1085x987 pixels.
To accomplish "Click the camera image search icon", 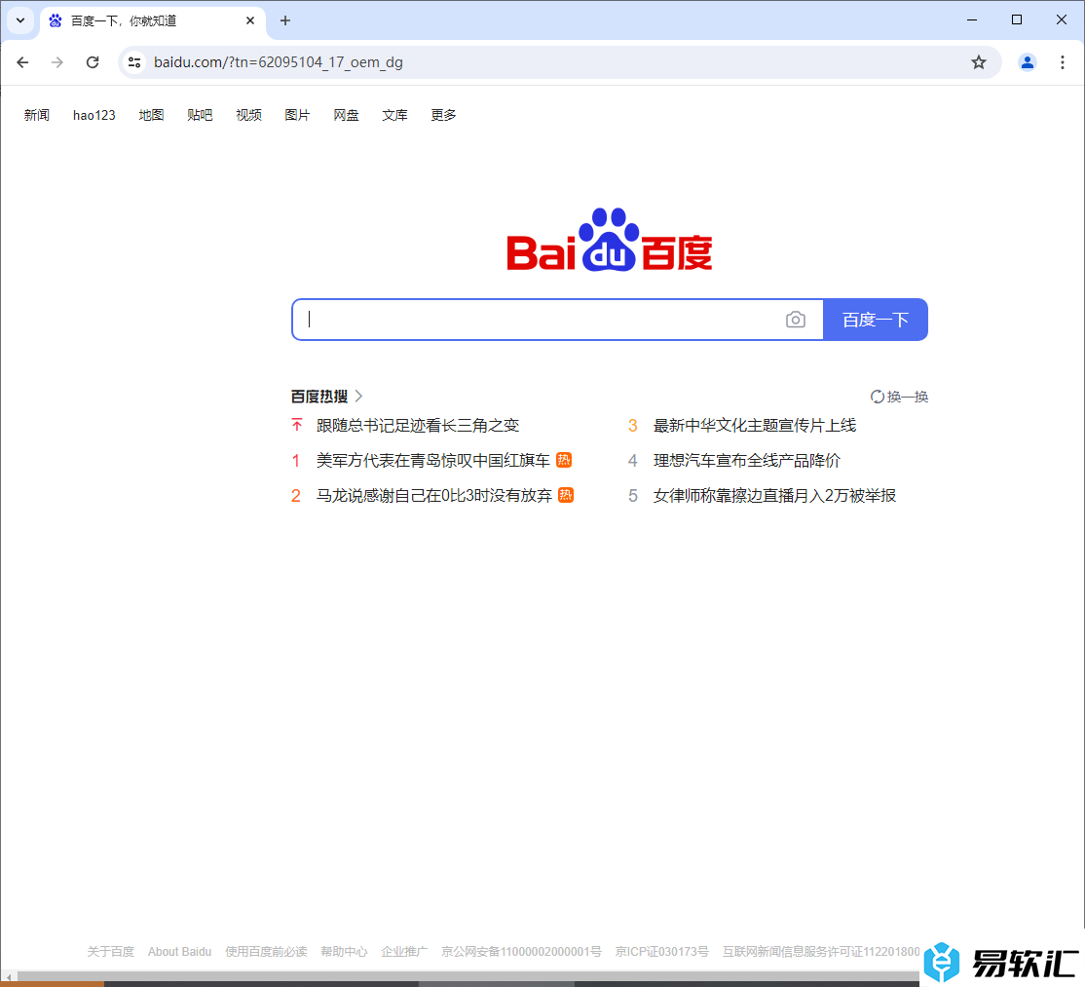I will [795, 320].
